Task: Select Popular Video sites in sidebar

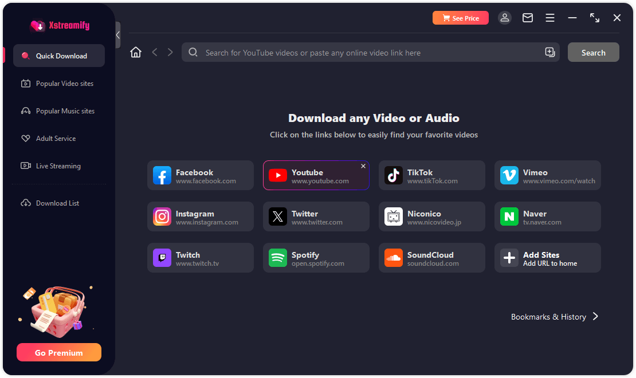Action: (64, 84)
